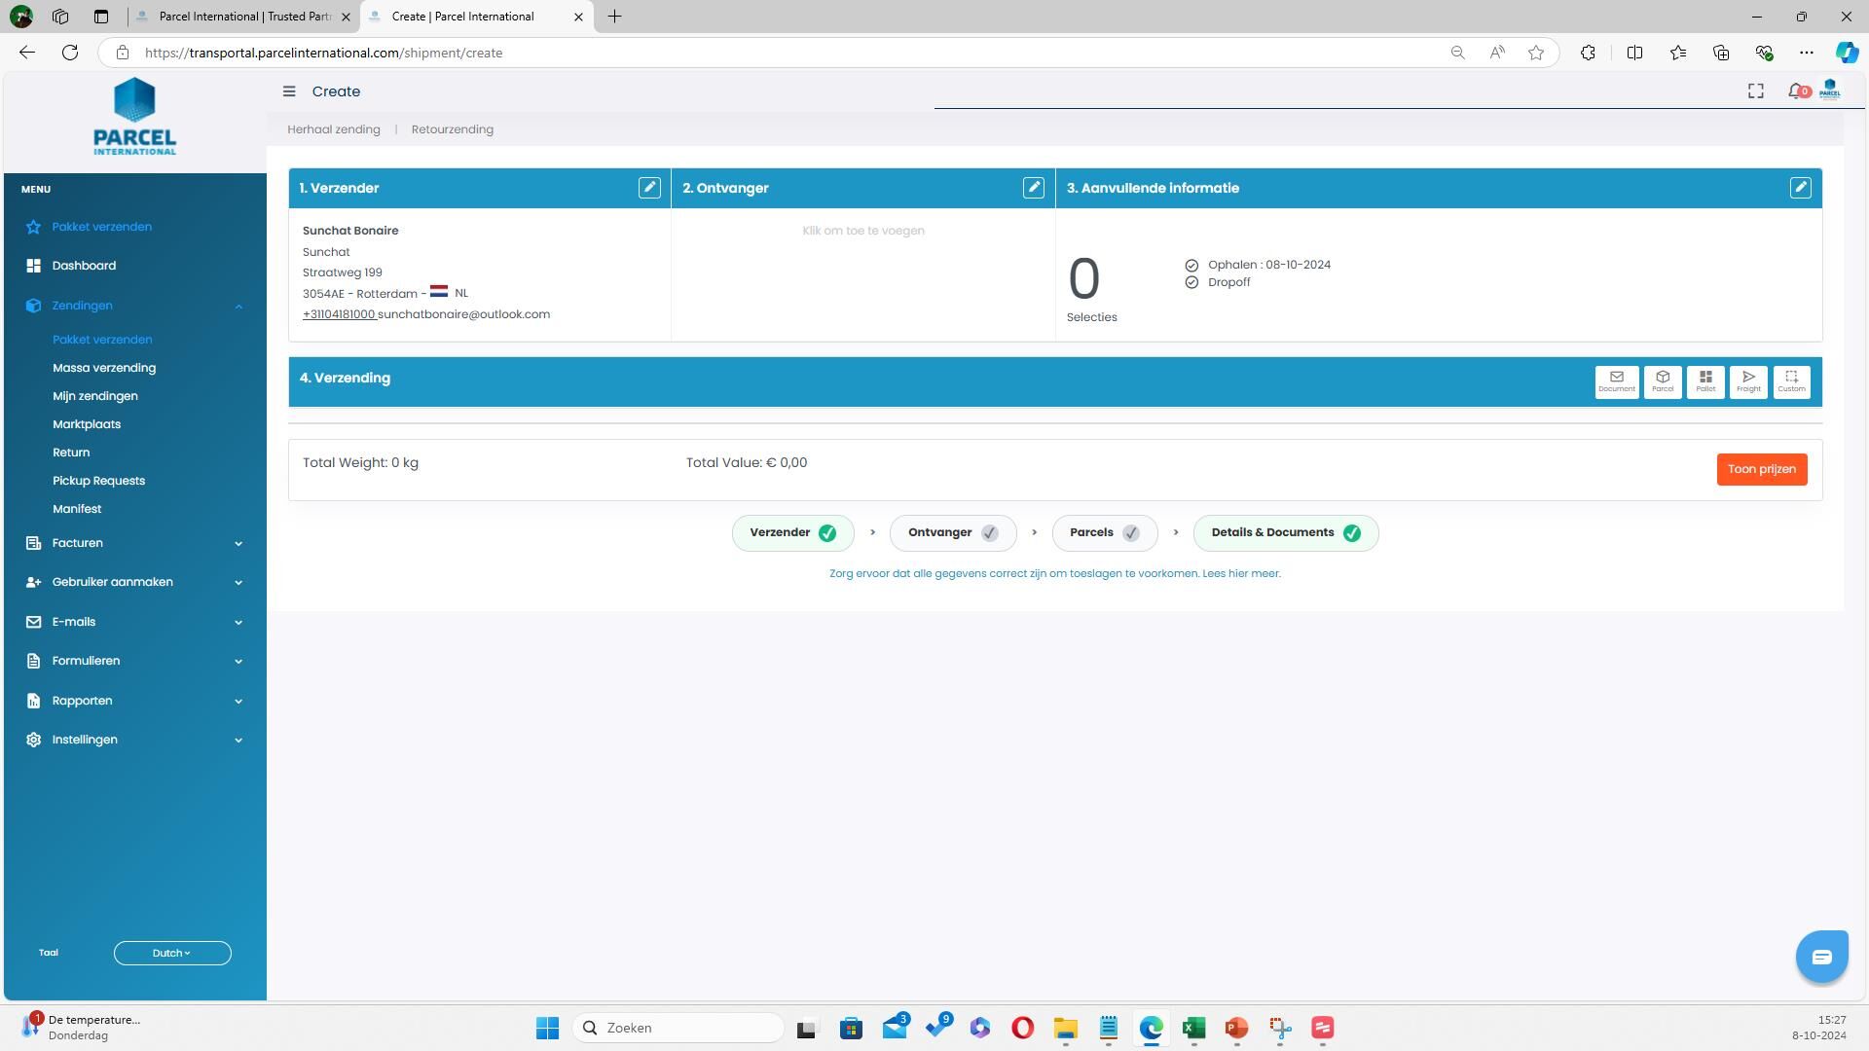Select the Custom shipment type icon
Screen dimensions: 1869x1051
(x=1790, y=381)
